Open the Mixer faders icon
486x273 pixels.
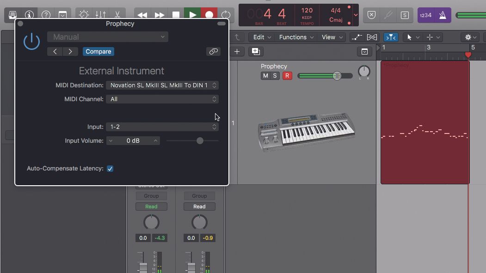point(101,14)
